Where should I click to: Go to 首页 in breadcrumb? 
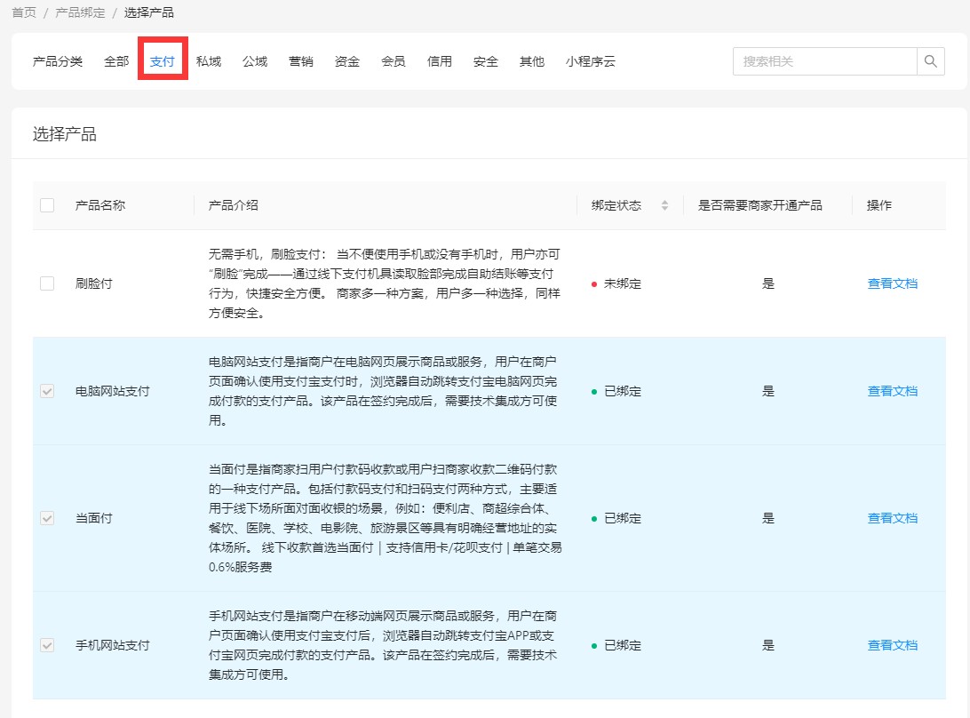click(24, 12)
